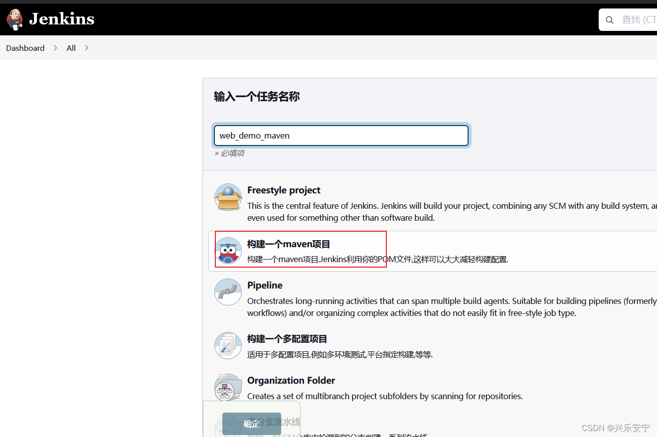Focus the header search box
Viewport: 657px width, 437px height.
[x=628, y=19]
